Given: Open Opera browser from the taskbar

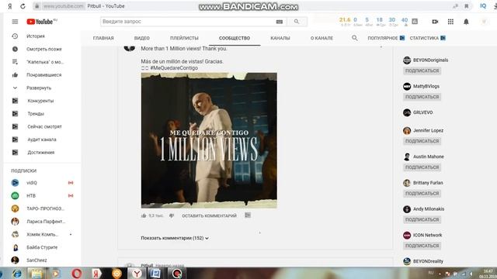Looking at the screenshot, I should 76,274.
